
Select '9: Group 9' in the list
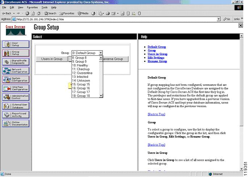pyautogui.click(x=85, y=62)
